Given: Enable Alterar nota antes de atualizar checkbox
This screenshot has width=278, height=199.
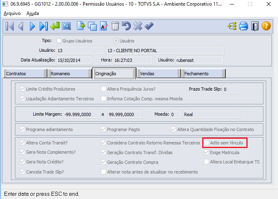Looking at the screenshot, I should tap(103, 172).
